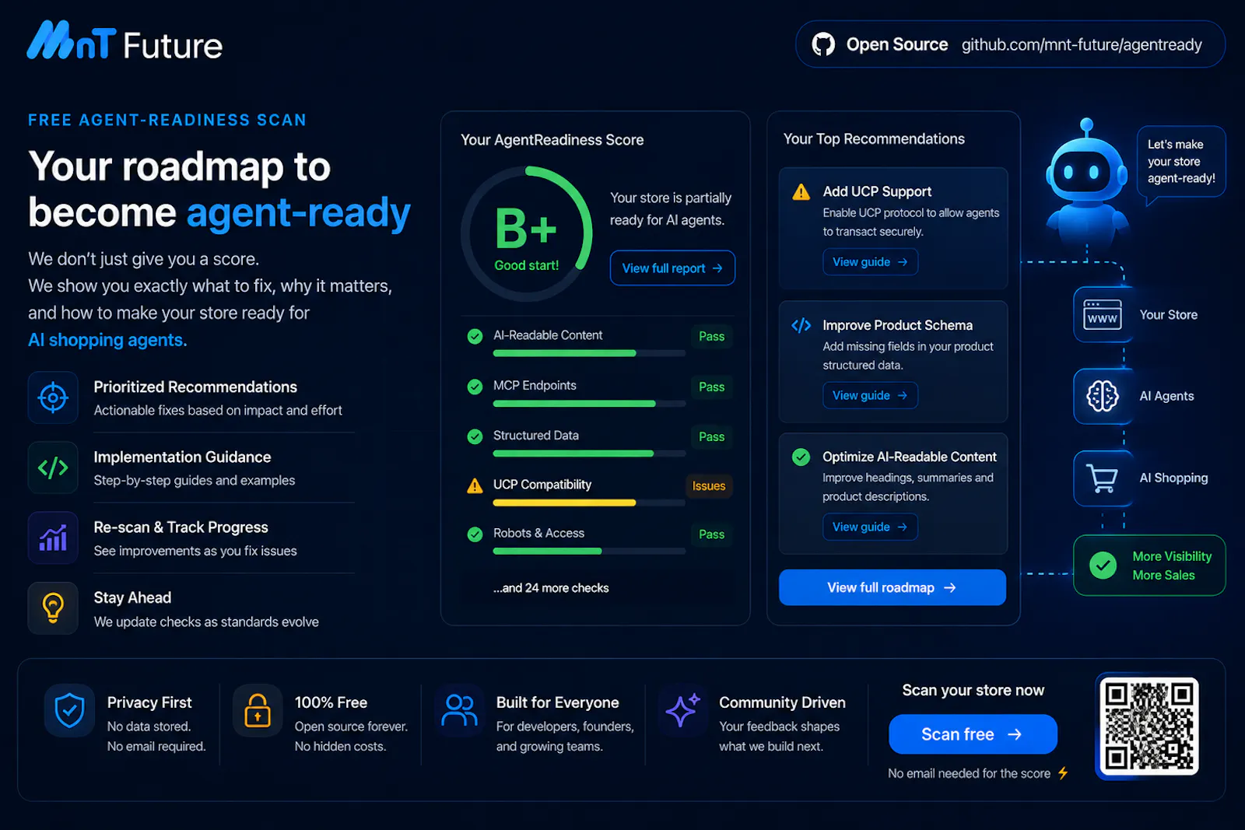
Task: Click the 'AI shopping agents.' blue text
Action: tap(107, 340)
